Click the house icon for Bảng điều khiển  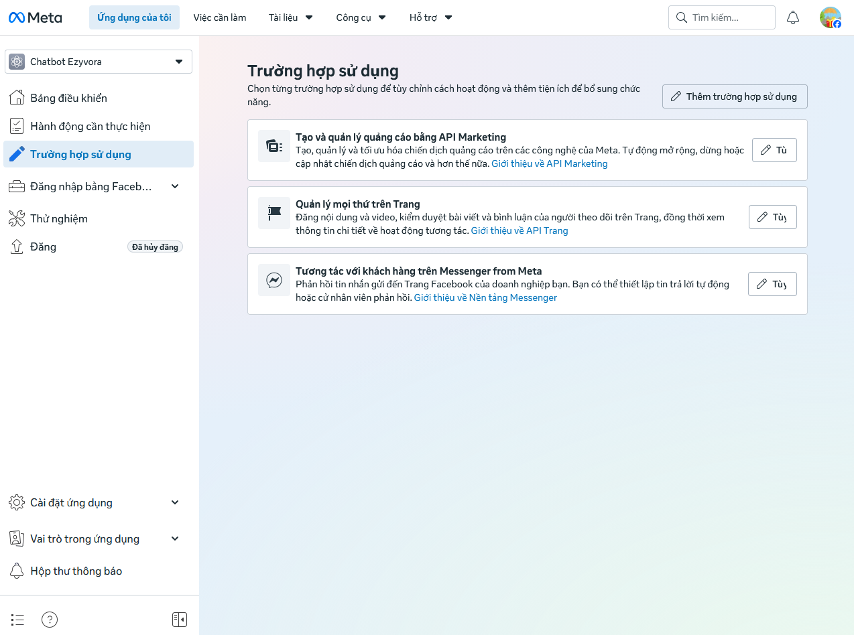click(x=17, y=98)
